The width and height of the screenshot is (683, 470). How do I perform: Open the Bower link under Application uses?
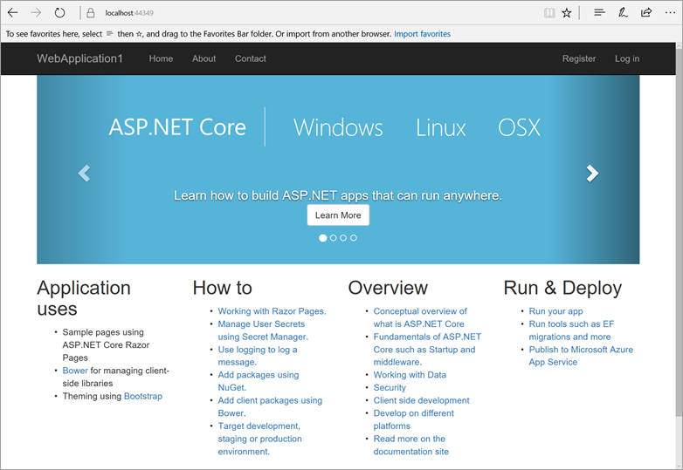pyautogui.click(x=75, y=371)
